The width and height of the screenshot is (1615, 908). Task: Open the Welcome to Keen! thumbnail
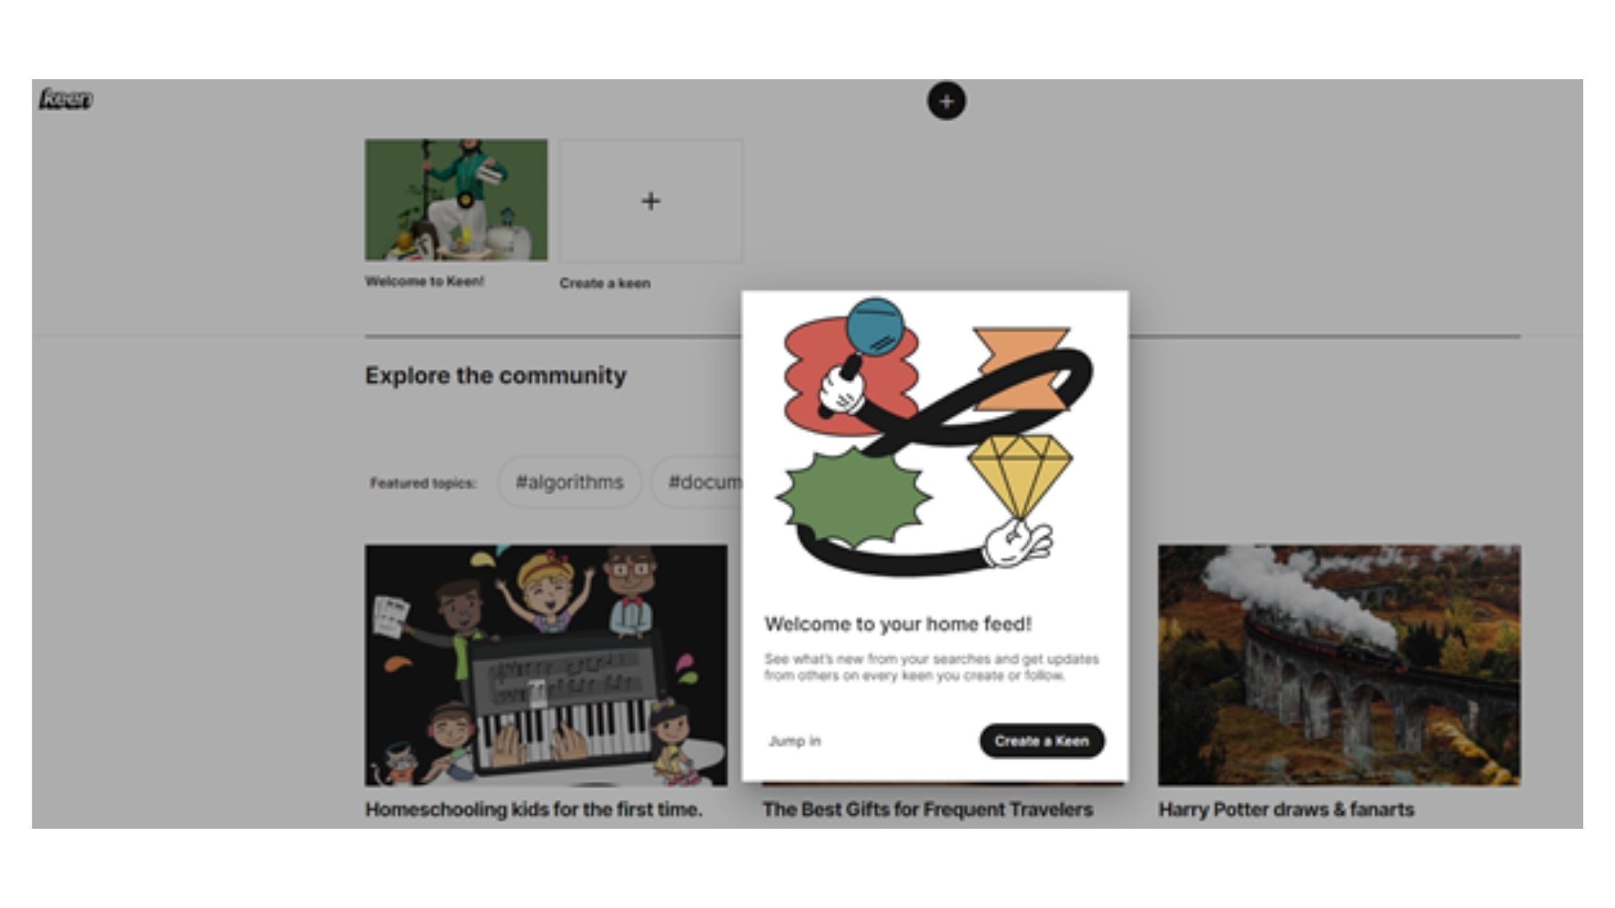pos(456,200)
